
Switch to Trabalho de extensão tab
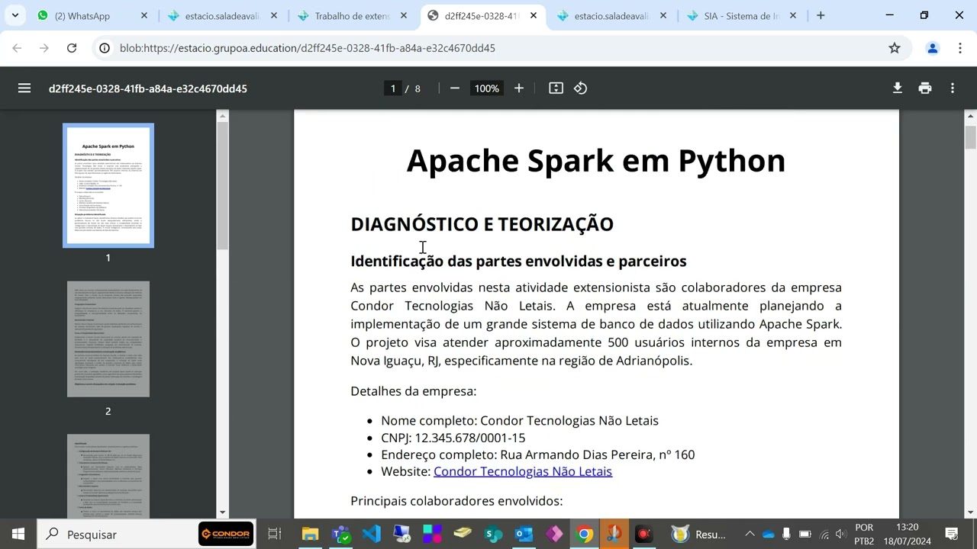[x=352, y=15]
